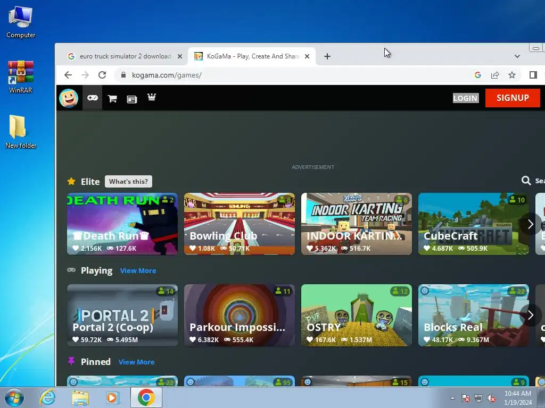Open the muted volume tray icon
The image size is (545, 408).
[491, 398]
